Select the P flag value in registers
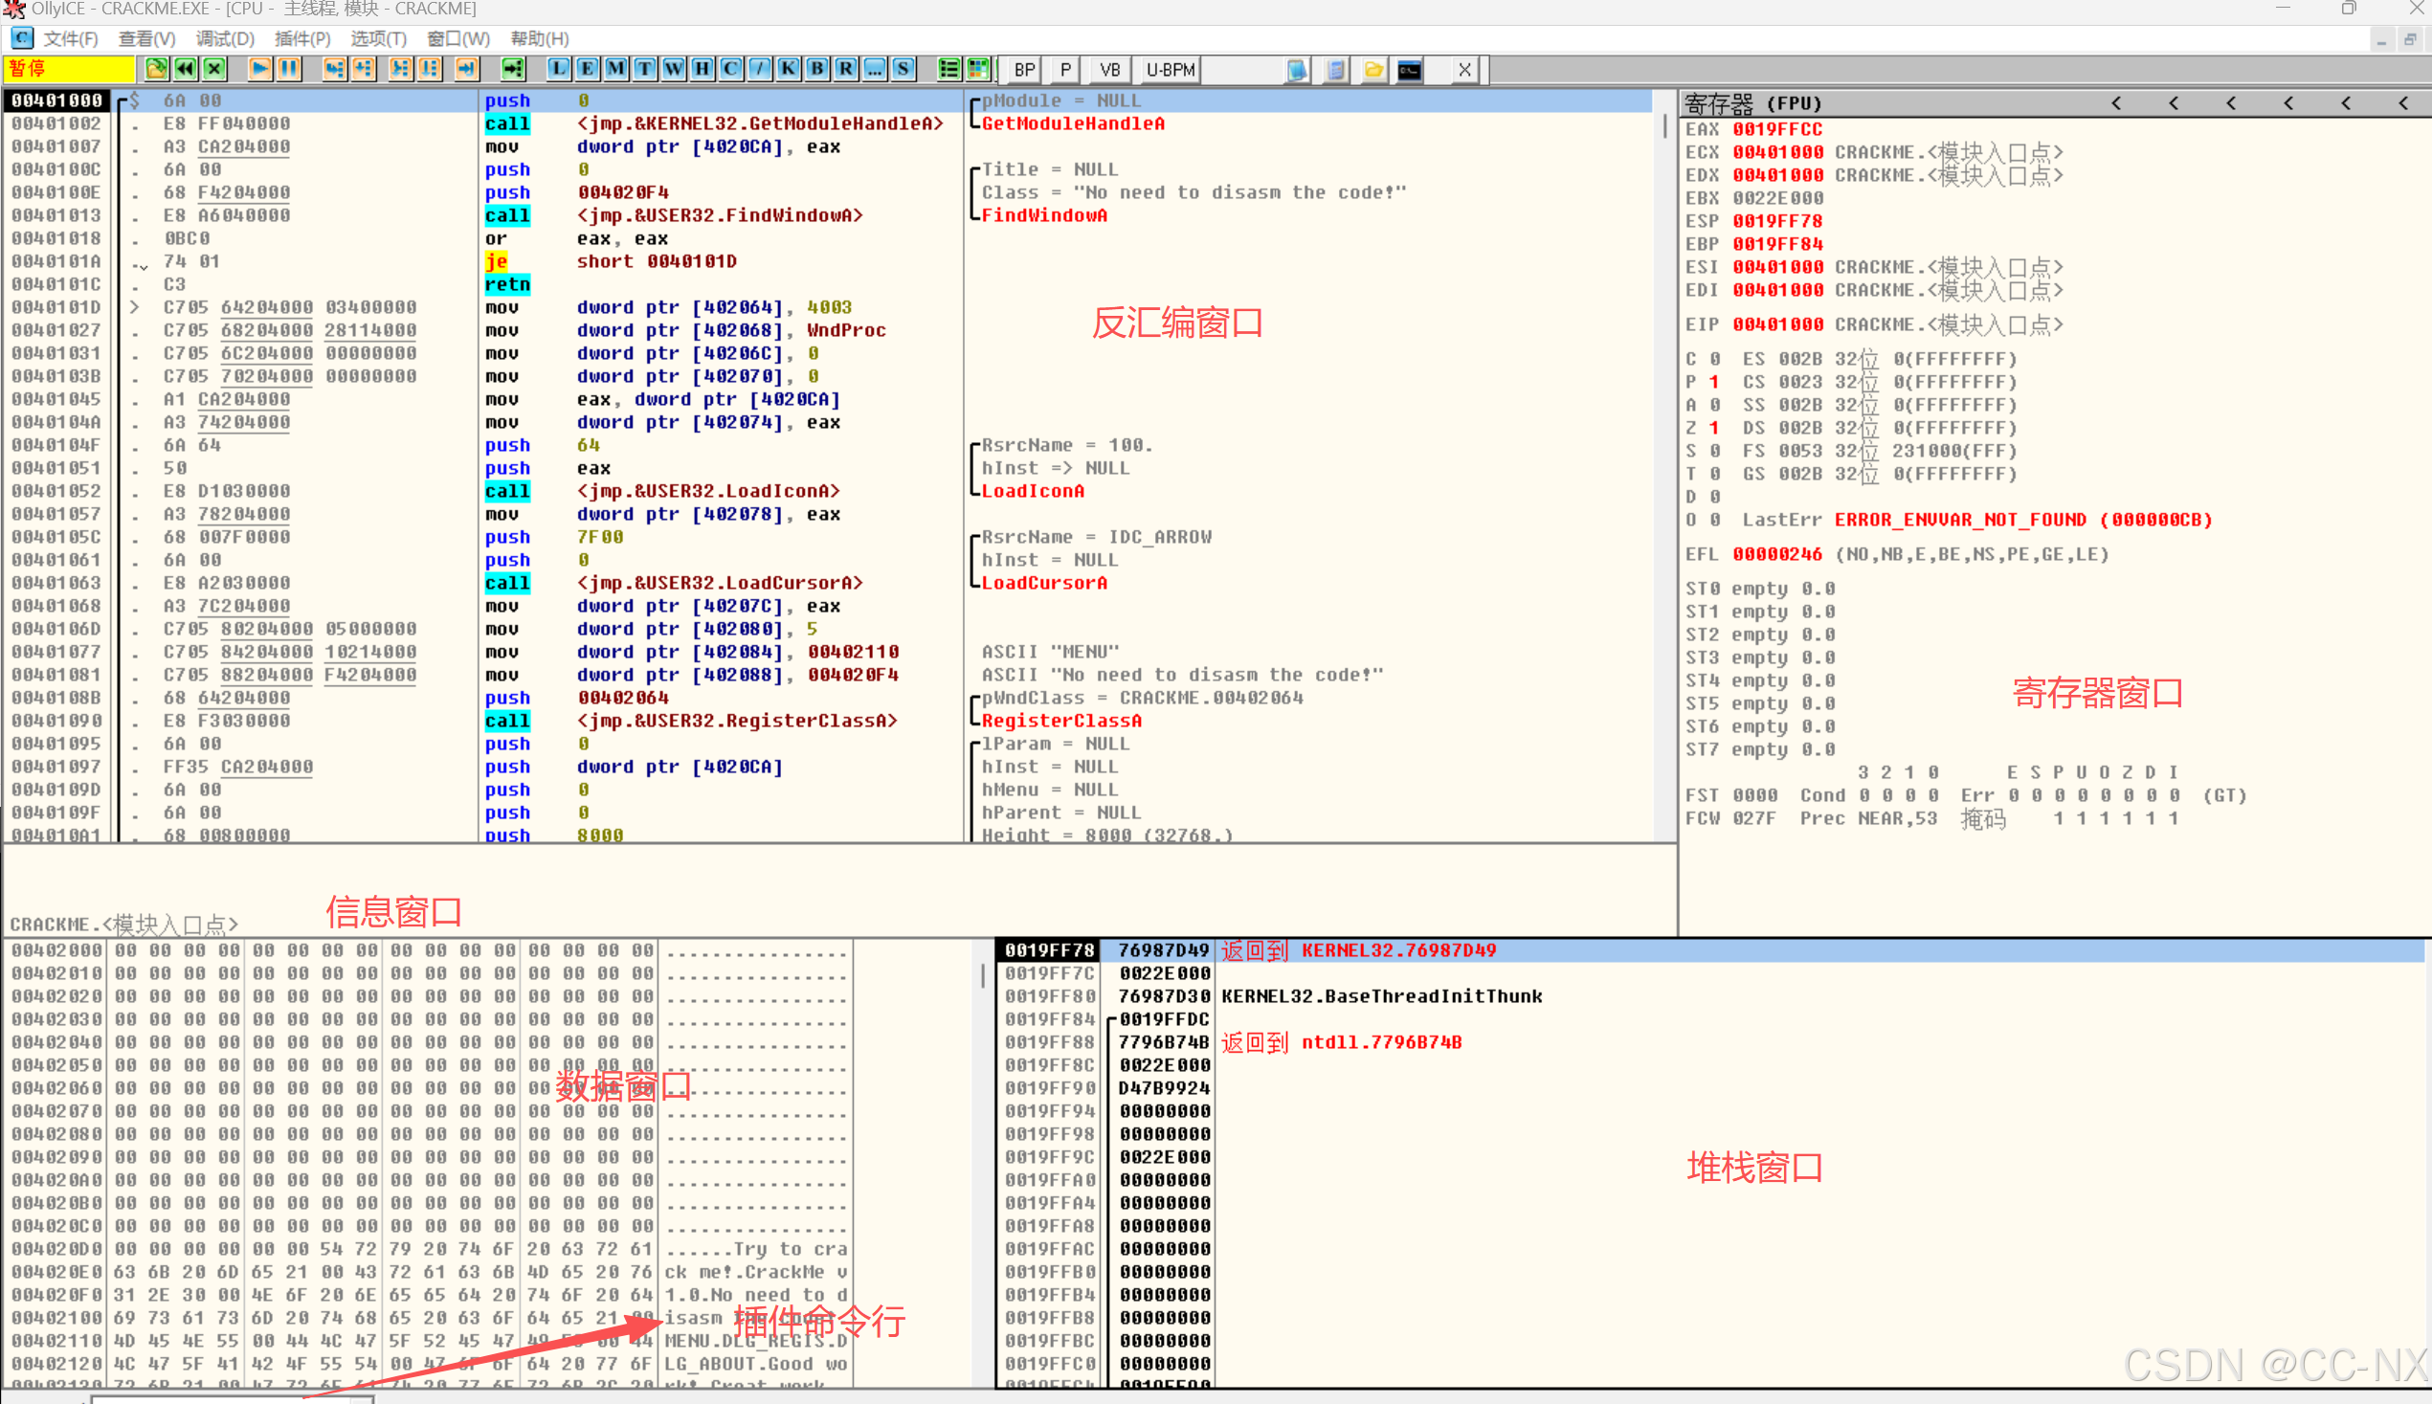 point(1713,382)
